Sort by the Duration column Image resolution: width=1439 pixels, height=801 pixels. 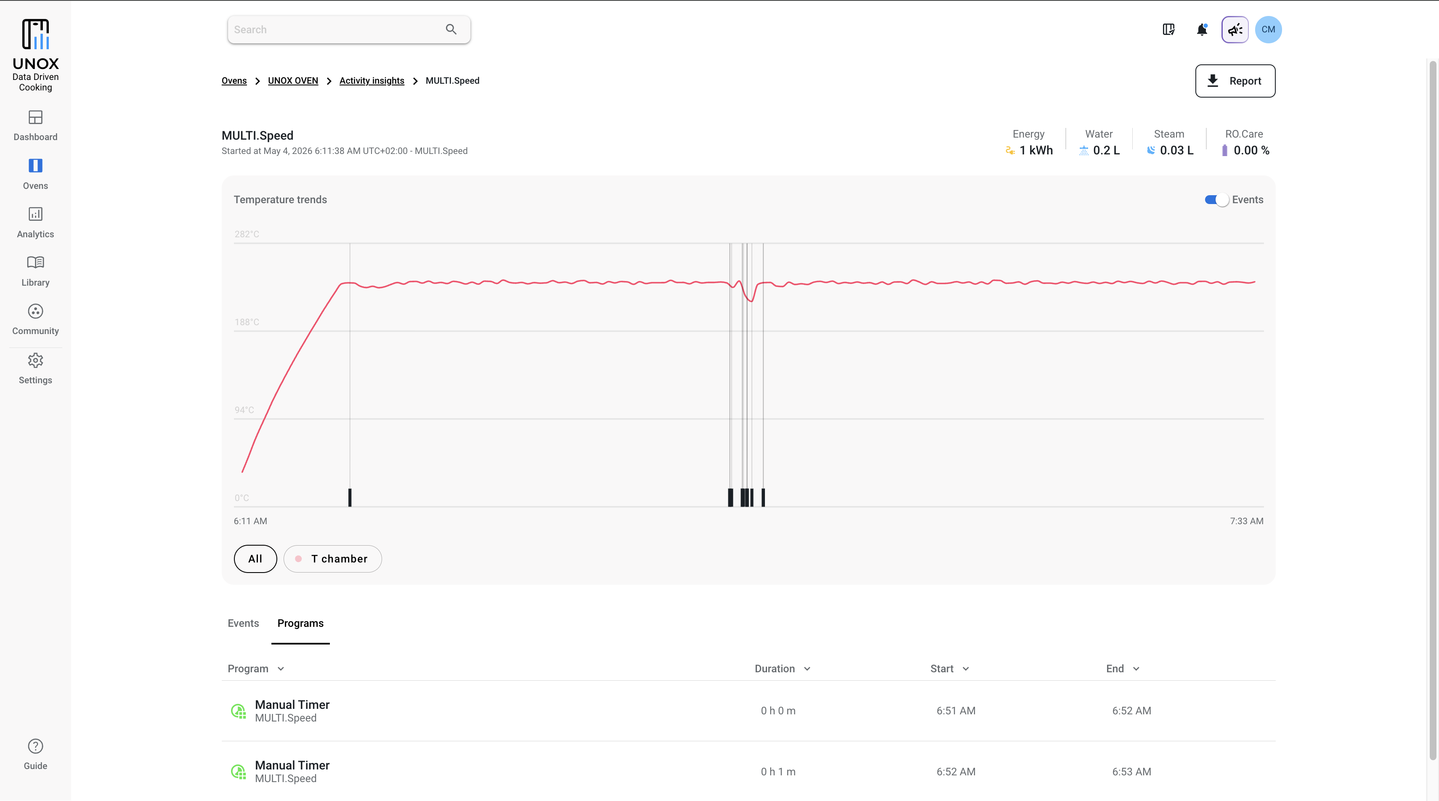(782, 668)
